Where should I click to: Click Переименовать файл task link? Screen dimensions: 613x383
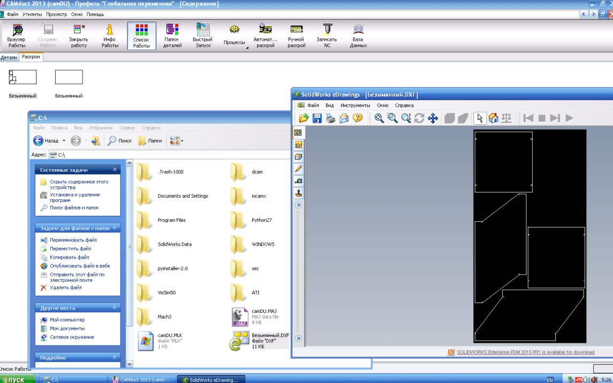[73, 240]
